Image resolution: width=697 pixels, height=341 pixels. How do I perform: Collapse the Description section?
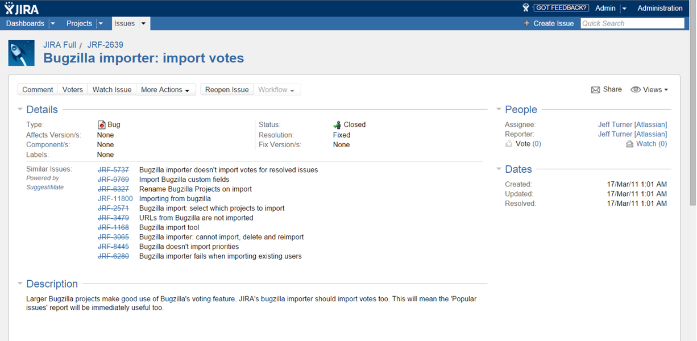(x=20, y=284)
